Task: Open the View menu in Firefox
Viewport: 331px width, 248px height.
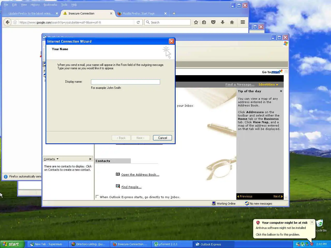Action: 24,5
